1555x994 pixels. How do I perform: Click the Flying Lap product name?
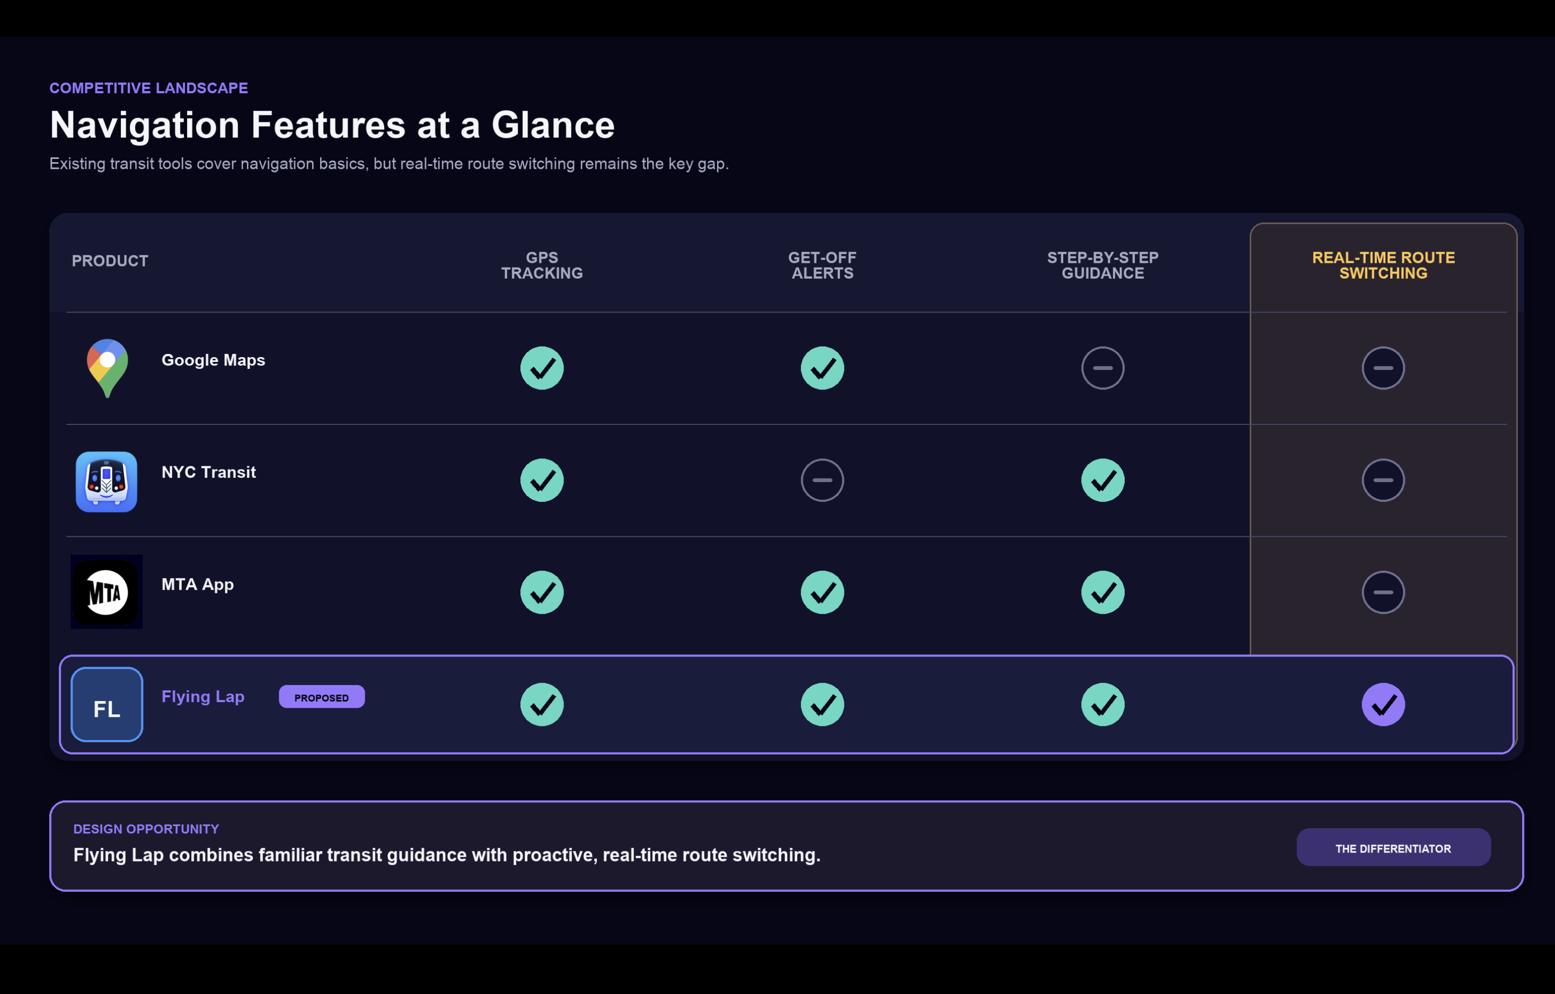point(203,697)
